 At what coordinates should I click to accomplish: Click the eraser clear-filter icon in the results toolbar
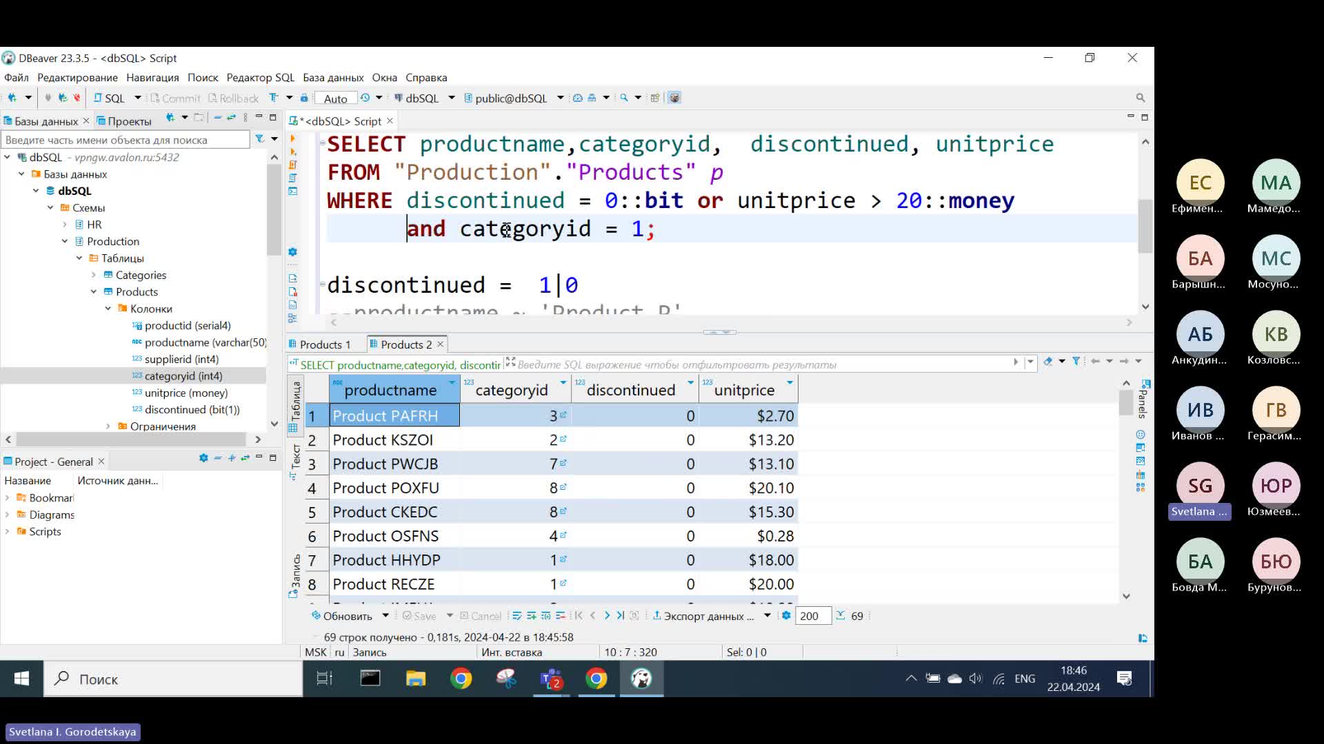pos(1048,361)
